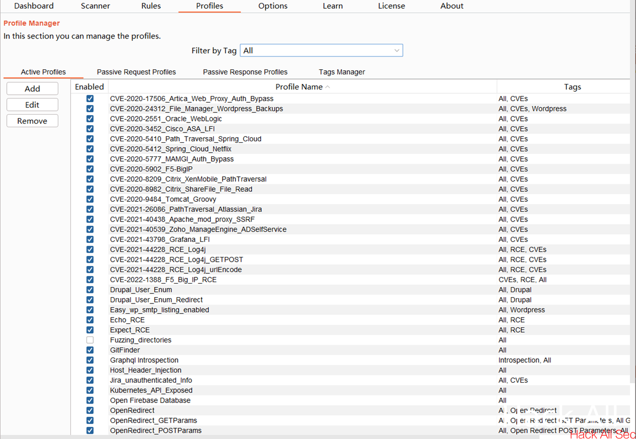Uncheck the Echo_RCE profile

[90, 320]
